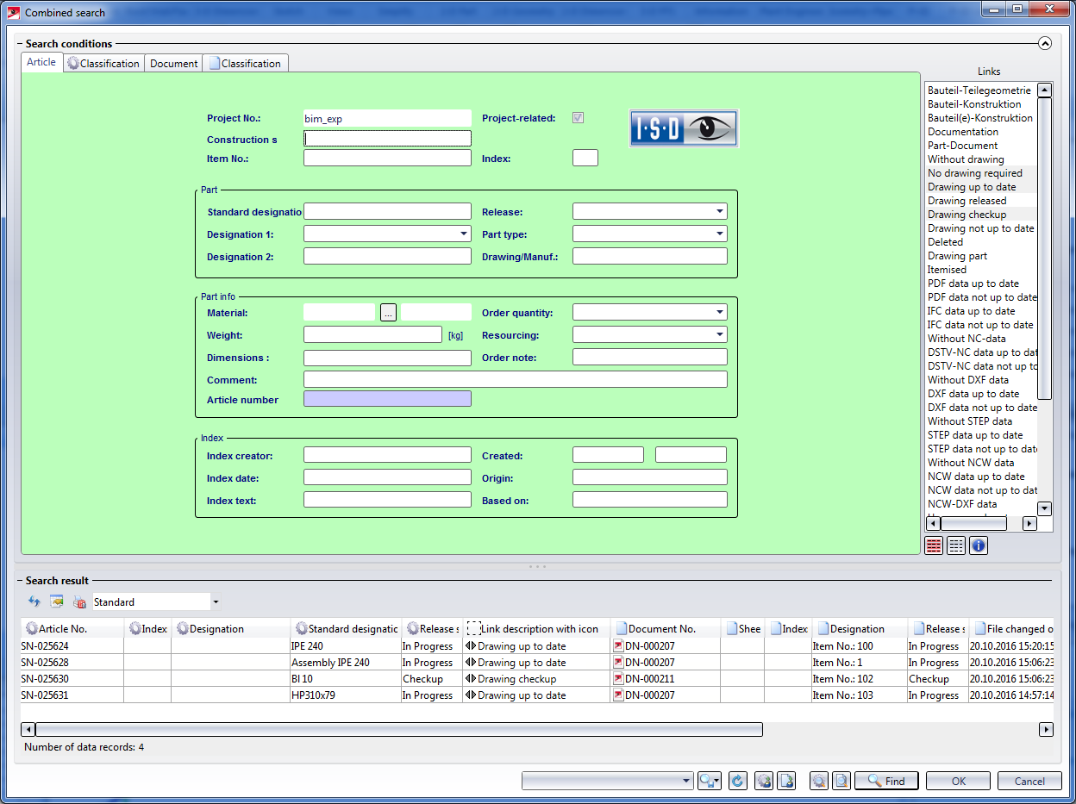1076x804 pixels.
Task: Click the Article No. column header
Action: (x=72, y=628)
